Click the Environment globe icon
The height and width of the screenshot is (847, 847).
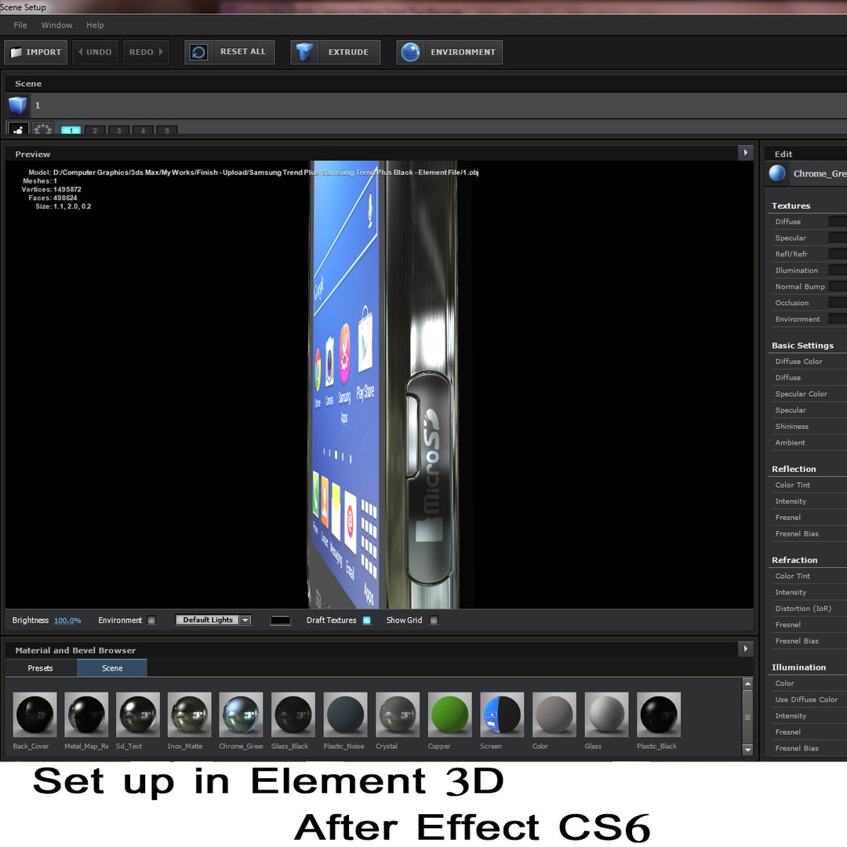[410, 53]
